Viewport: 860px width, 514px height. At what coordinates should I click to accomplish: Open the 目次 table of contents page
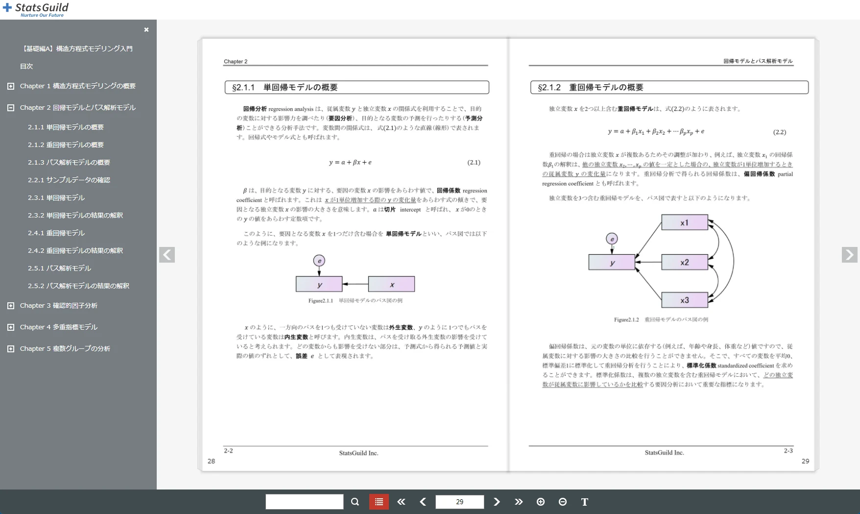coord(26,66)
